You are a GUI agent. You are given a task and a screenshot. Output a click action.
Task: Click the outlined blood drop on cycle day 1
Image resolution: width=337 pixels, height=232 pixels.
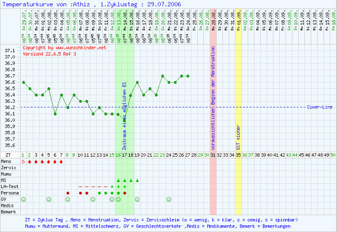[23, 161]
